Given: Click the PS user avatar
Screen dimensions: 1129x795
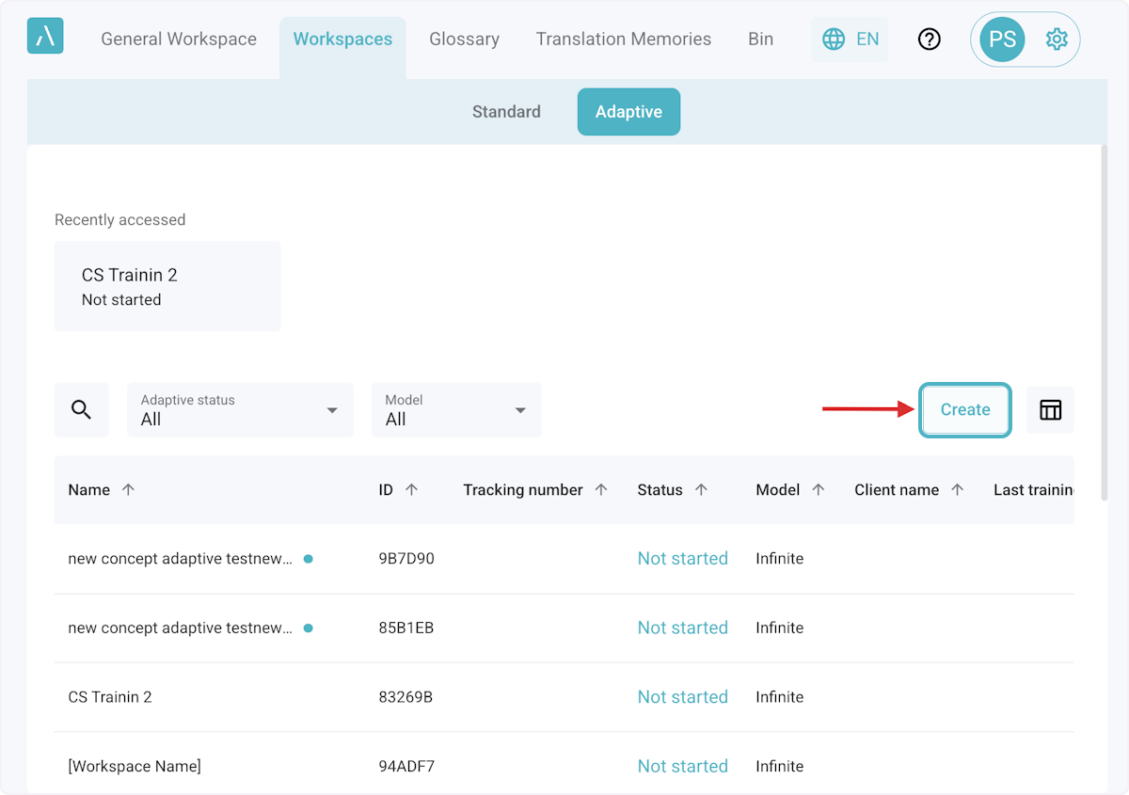Looking at the screenshot, I should [x=1002, y=40].
